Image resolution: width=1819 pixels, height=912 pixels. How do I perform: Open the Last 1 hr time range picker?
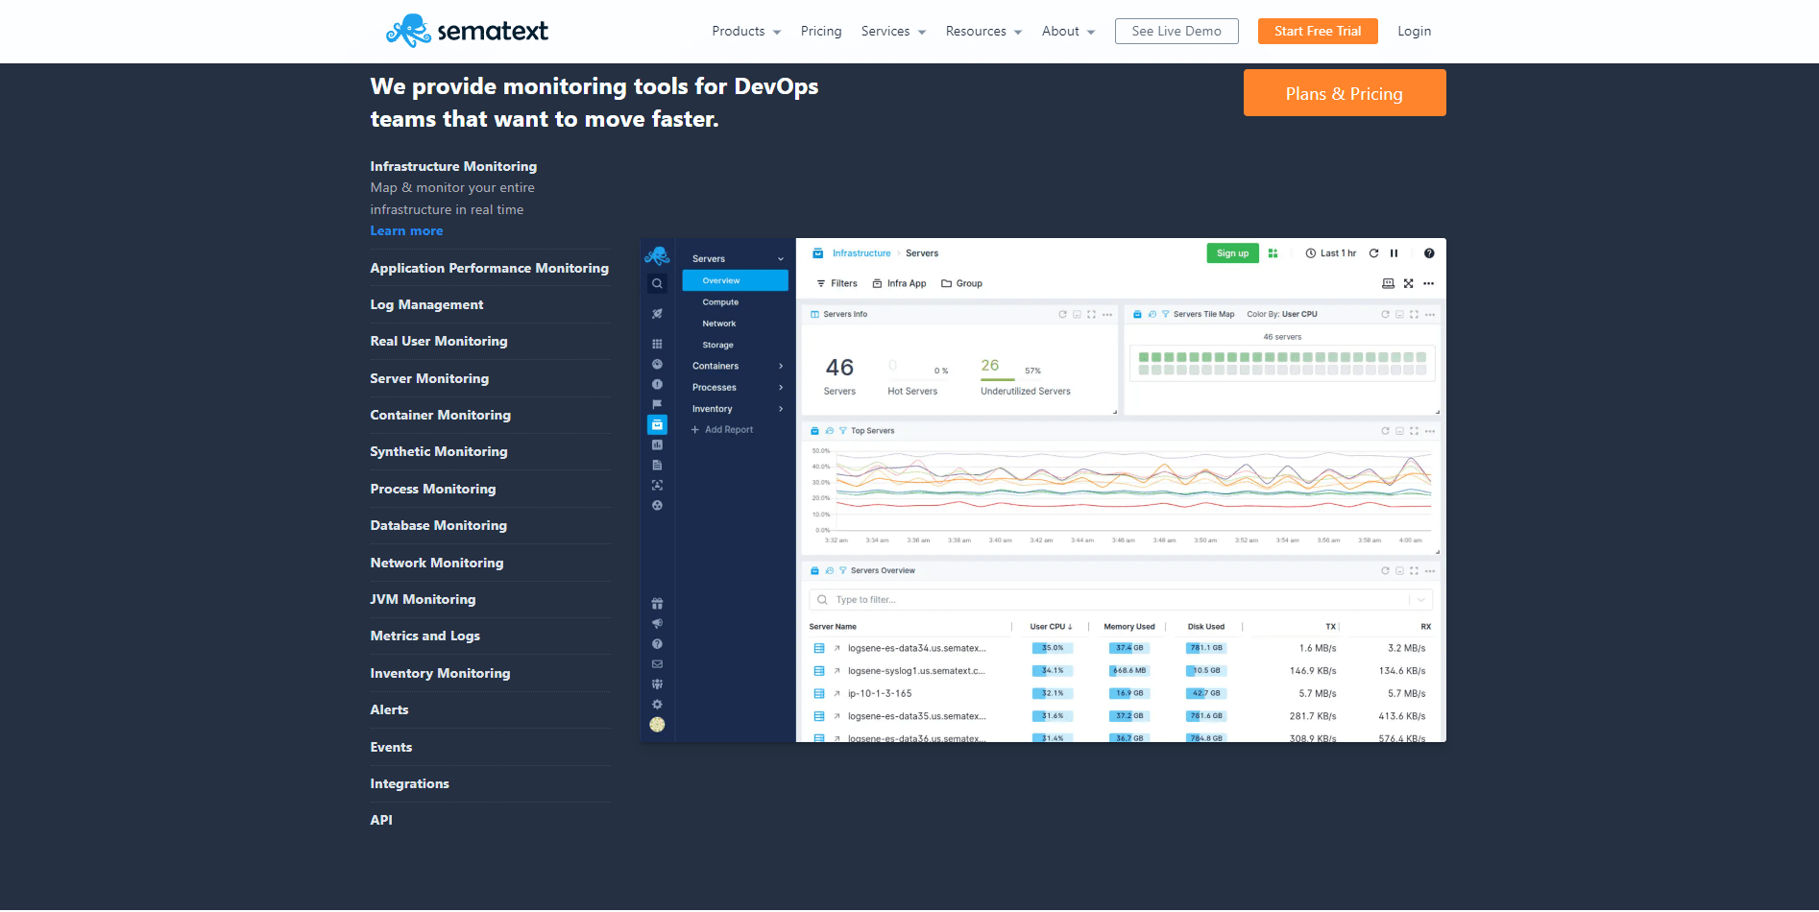point(1330,253)
